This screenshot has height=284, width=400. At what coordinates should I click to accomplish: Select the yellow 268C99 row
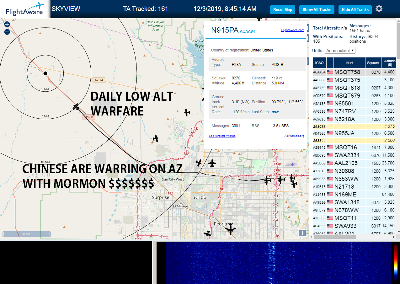(x=355, y=126)
